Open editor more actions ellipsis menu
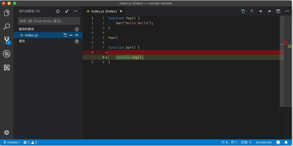The width and height of the screenshot is (293, 146). pyautogui.click(x=287, y=11)
